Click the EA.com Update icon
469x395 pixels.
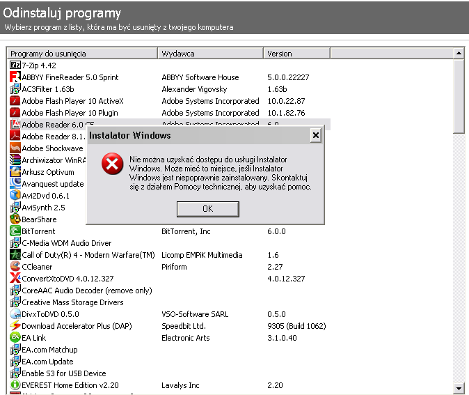(15, 361)
